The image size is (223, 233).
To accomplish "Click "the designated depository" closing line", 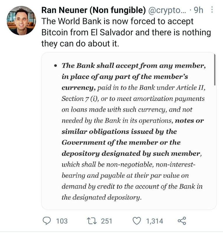I will (101, 197).
